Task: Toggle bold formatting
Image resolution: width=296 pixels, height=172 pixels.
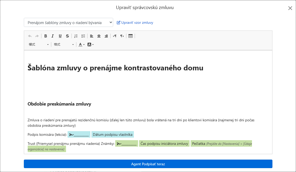Action: tap(46, 36)
